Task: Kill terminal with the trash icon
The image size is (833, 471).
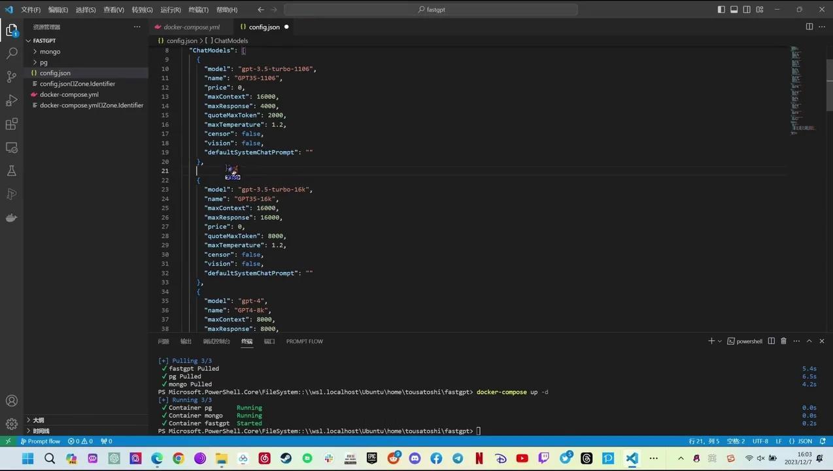Action: pos(783,341)
